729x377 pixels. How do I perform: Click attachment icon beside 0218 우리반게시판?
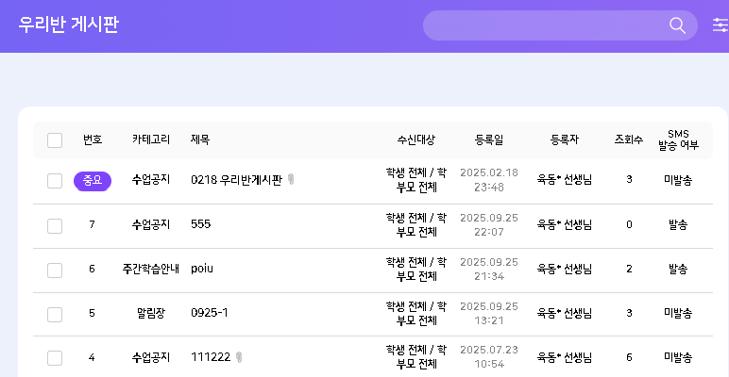pos(291,179)
